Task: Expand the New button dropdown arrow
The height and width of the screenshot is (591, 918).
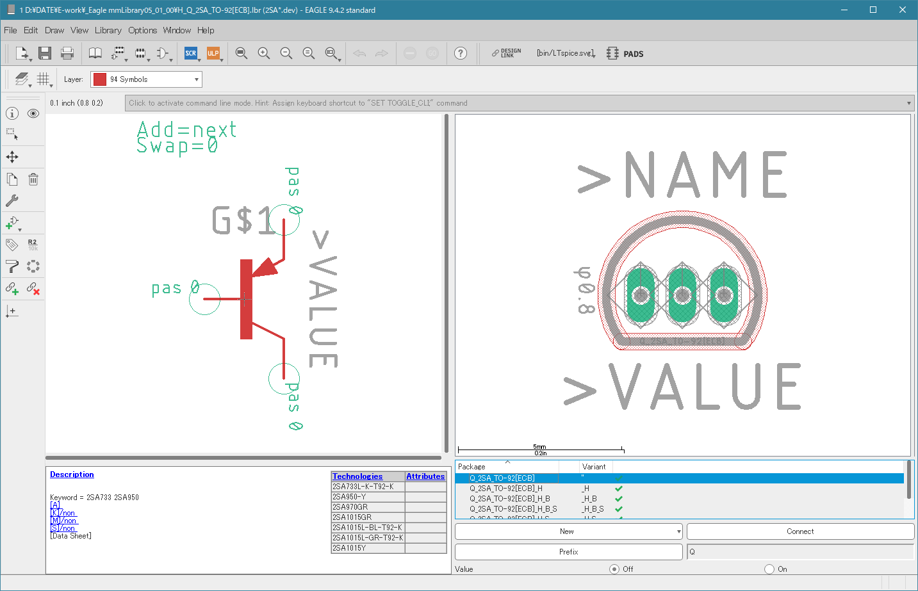Action: [x=678, y=531]
